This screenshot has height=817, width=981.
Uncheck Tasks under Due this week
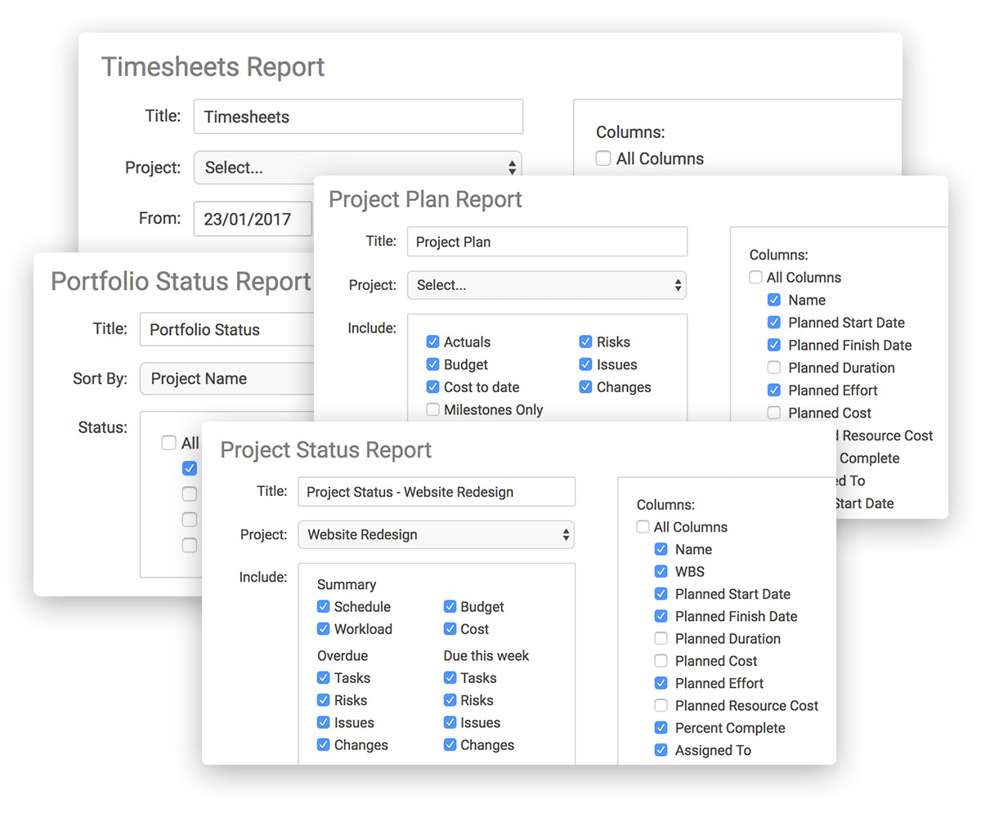click(x=450, y=678)
